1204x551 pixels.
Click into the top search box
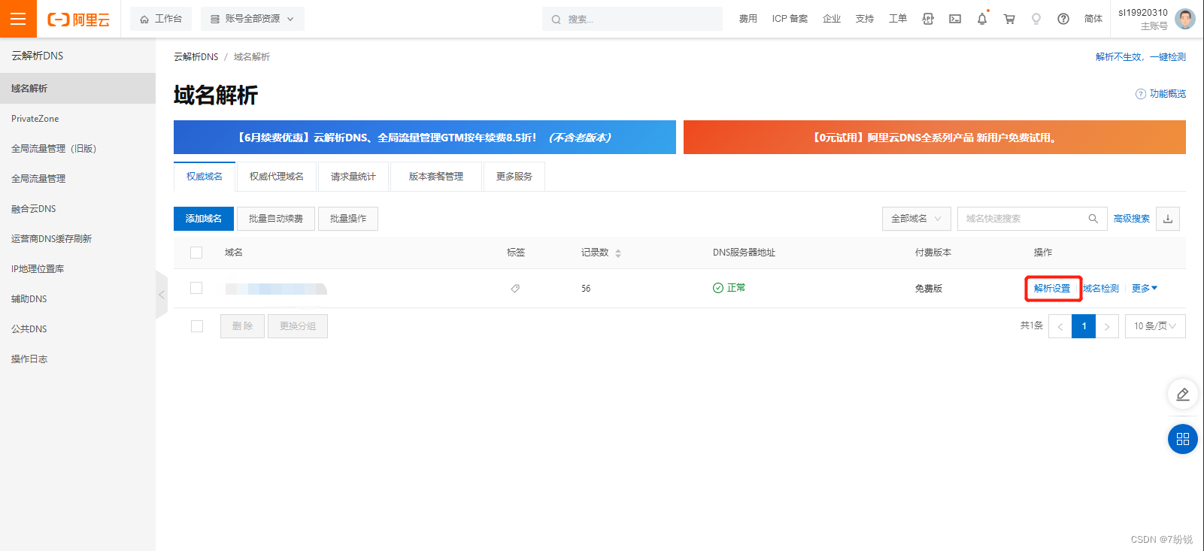632,19
